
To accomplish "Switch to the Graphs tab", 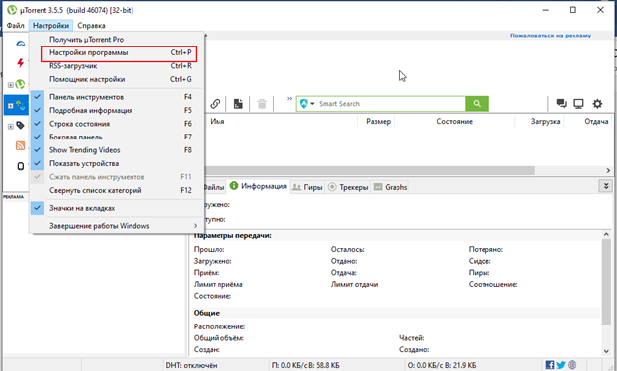I will (x=391, y=187).
